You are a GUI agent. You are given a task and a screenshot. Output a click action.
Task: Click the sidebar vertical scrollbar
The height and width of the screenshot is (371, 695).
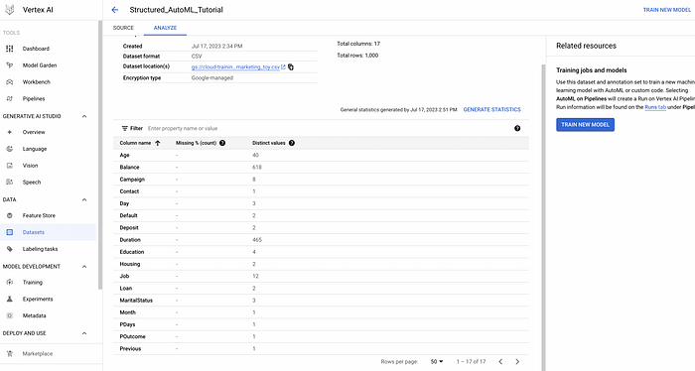coord(100,155)
